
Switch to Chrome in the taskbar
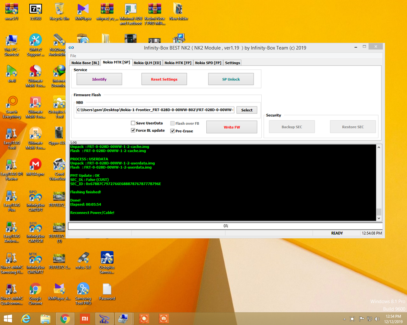pyautogui.click(x=65, y=318)
